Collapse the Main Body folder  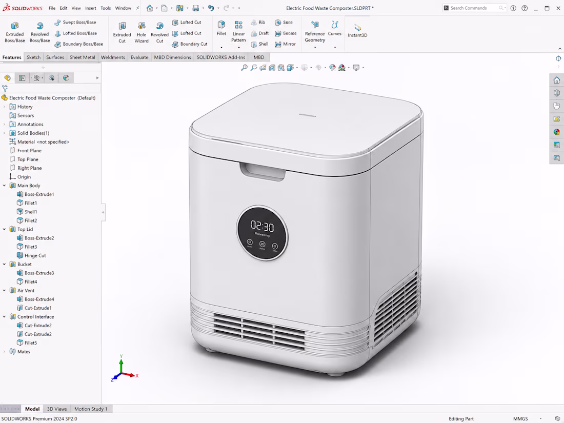[4, 186]
